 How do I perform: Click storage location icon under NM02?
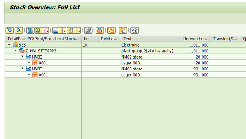(35, 63)
